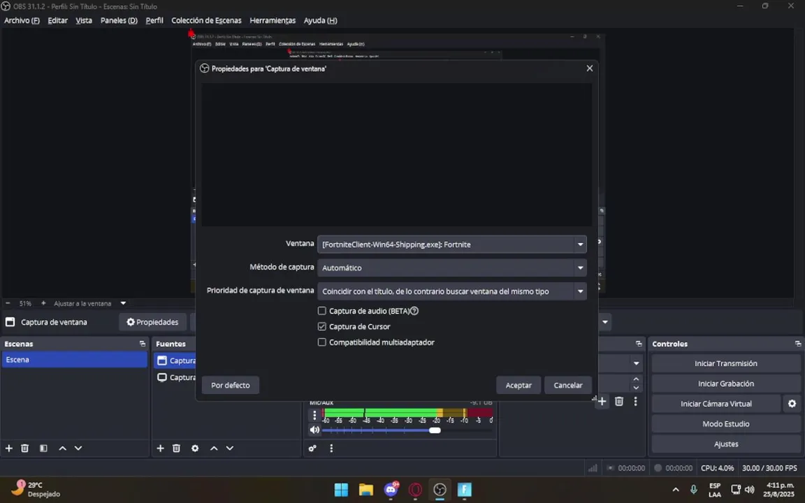Adjust the Mic/Aux volume slider
The height and width of the screenshot is (503, 805).
[x=435, y=430]
